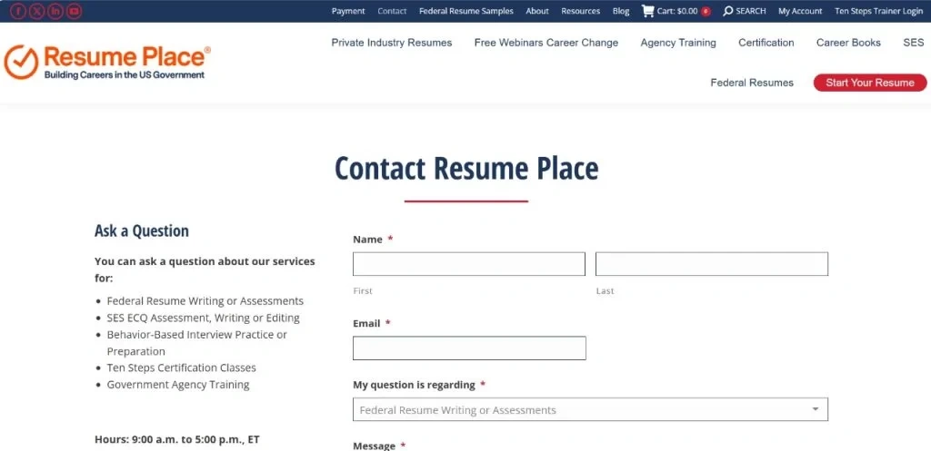Viewport: 931px width, 451px height.
Task: Open the Facebook social icon
Action: pos(18,11)
